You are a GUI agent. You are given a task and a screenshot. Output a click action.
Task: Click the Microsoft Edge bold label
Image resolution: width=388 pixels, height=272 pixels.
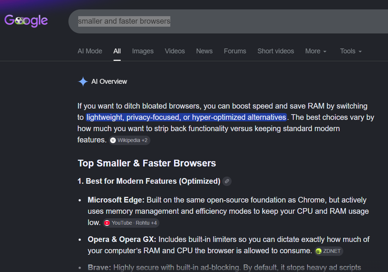click(x=116, y=200)
